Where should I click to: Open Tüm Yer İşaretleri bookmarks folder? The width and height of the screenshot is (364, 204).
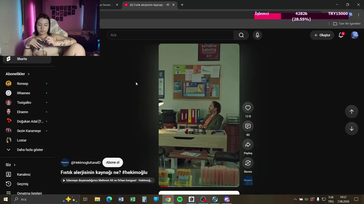point(347,24)
